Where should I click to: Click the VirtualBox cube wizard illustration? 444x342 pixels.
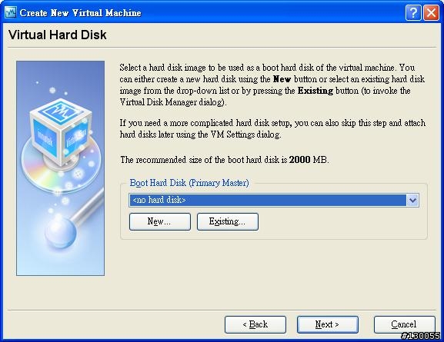(x=60, y=168)
